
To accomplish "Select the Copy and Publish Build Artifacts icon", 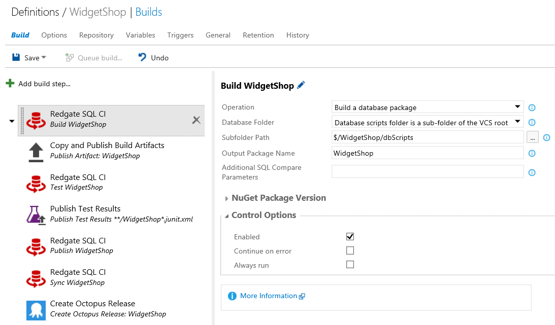I will (x=36, y=151).
